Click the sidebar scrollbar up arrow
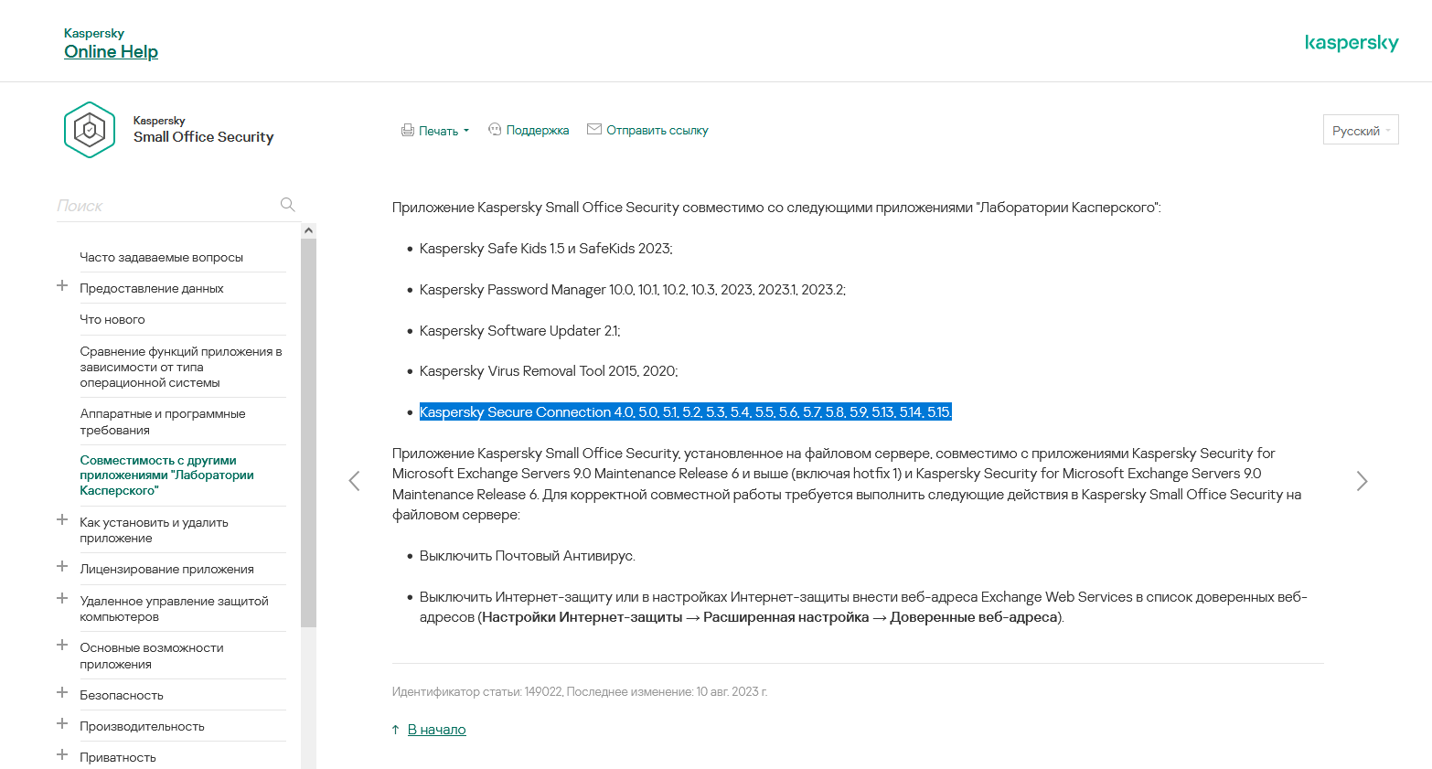This screenshot has width=1432, height=769. [x=308, y=230]
